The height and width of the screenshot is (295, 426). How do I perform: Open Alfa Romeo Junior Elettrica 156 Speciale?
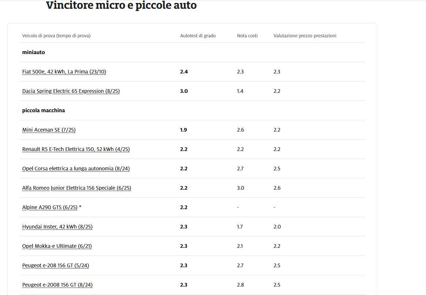tap(76, 188)
